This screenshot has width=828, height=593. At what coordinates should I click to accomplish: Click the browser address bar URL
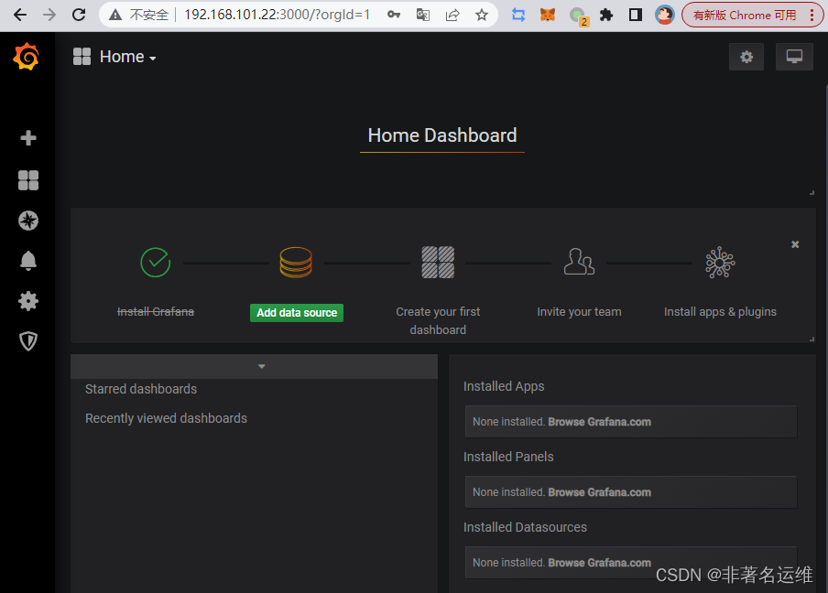click(277, 15)
